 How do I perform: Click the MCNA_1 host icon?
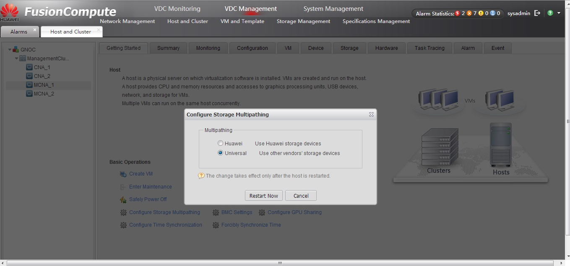29,85
